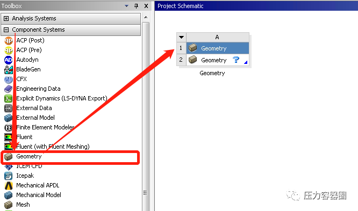
Task: Select the Icepak item
Action: click(25, 176)
